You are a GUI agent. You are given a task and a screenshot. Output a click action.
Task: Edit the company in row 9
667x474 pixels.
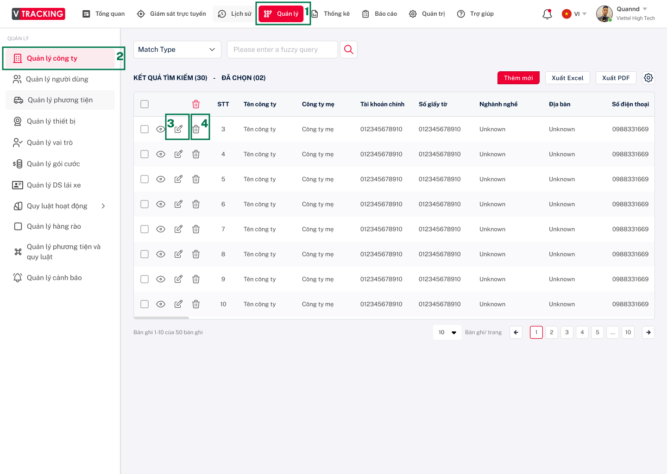pyautogui.click(x=178, y=279)
